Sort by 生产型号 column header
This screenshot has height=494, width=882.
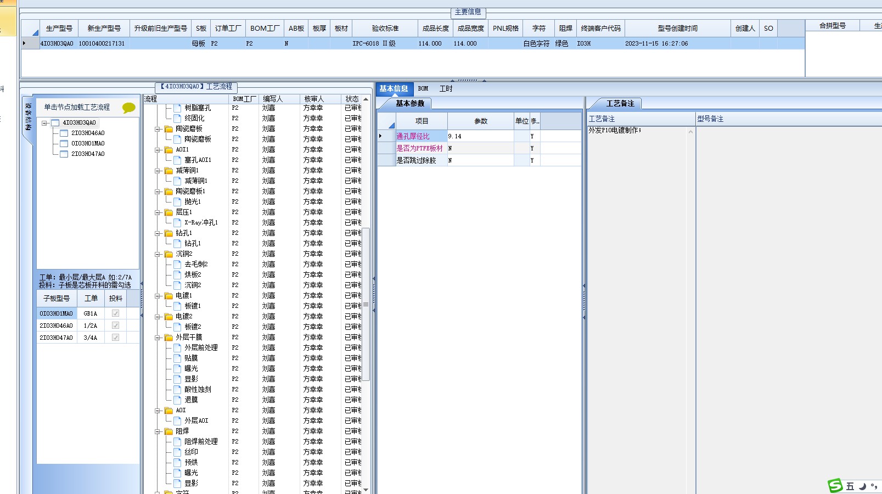[59, 29]
